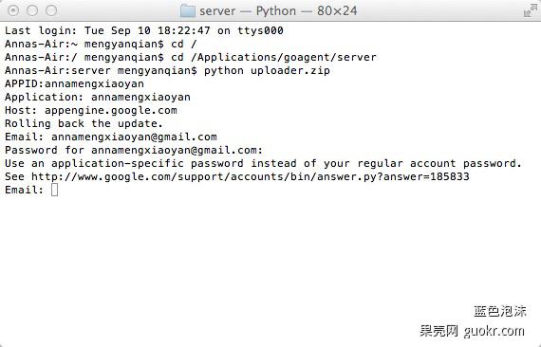Click the 'Application: annamengxiaoyan' line
The height and width of the screenshot is (347, 541).
pyautogui.click(x=98, y=97)
